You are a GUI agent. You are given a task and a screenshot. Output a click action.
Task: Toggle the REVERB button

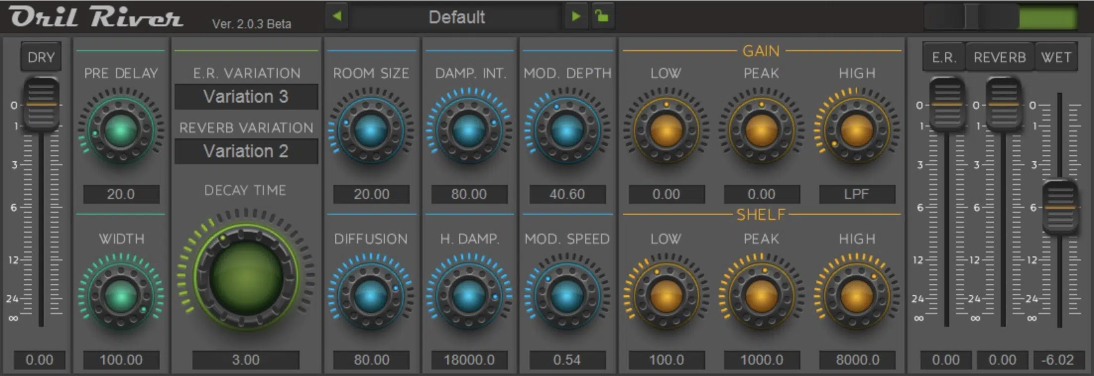pyautogui.click(x=999, y=58)
